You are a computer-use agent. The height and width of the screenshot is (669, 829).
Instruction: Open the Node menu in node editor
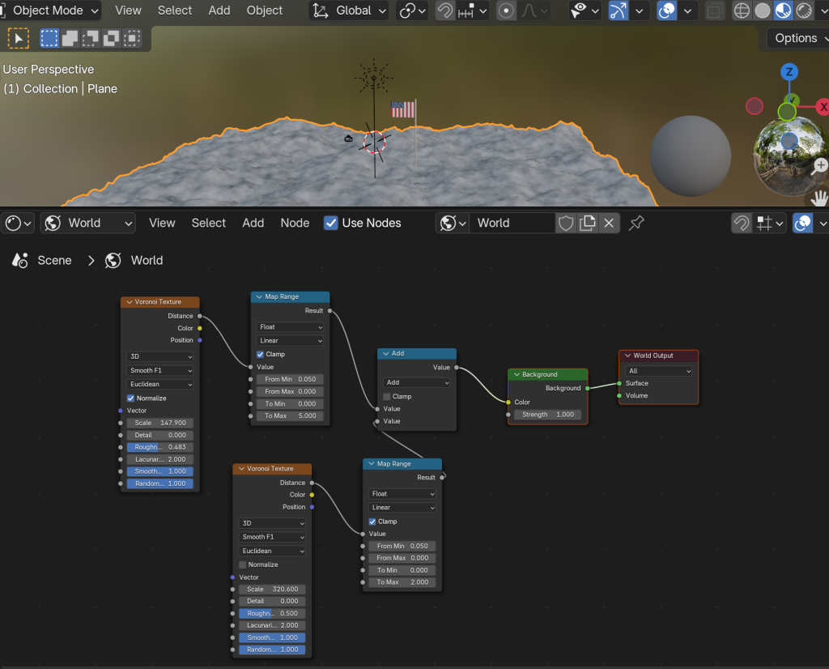(x=295, y=223)
